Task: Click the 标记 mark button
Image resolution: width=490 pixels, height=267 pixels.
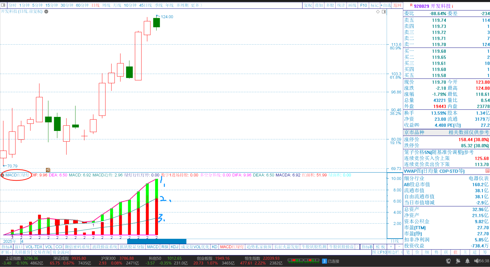Action: (375, 5)
